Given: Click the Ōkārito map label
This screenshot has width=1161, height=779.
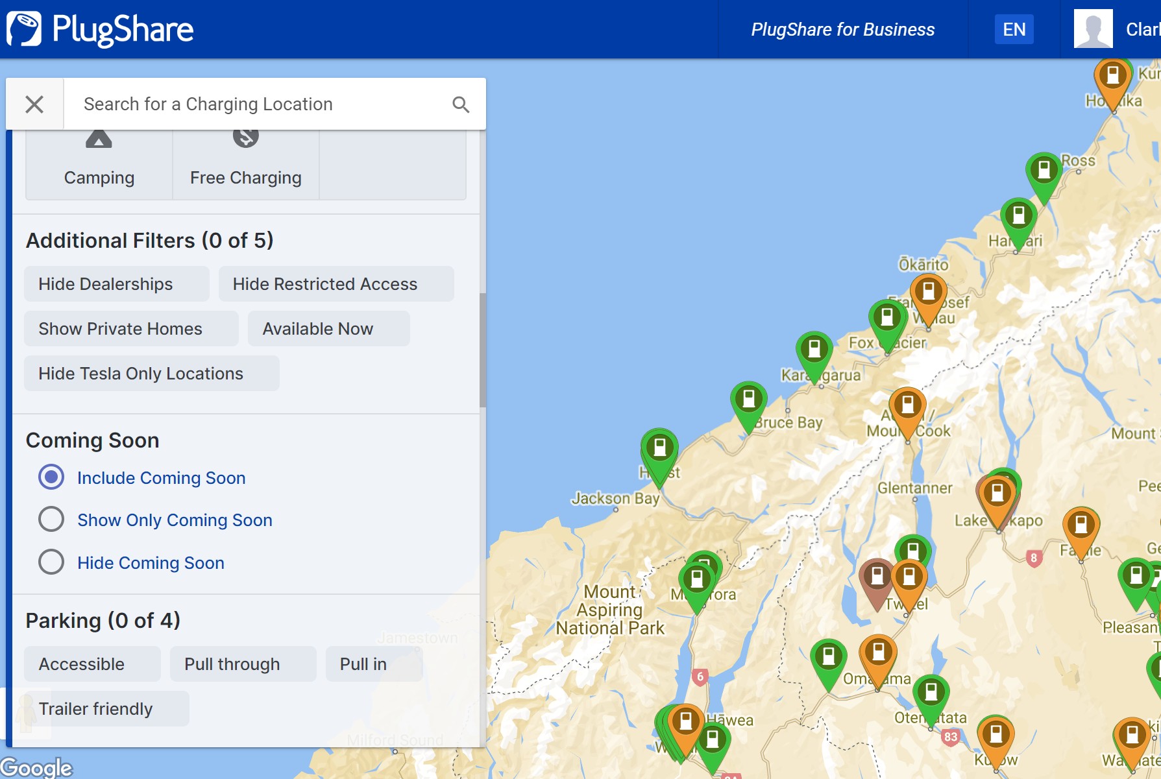Looking at the screenshot, I should click(x=923, y=264).
